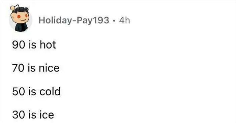The image size is (236, 123).
Task: Open the Holiday-Pay193 user profile link
Action: coord(74,20)
